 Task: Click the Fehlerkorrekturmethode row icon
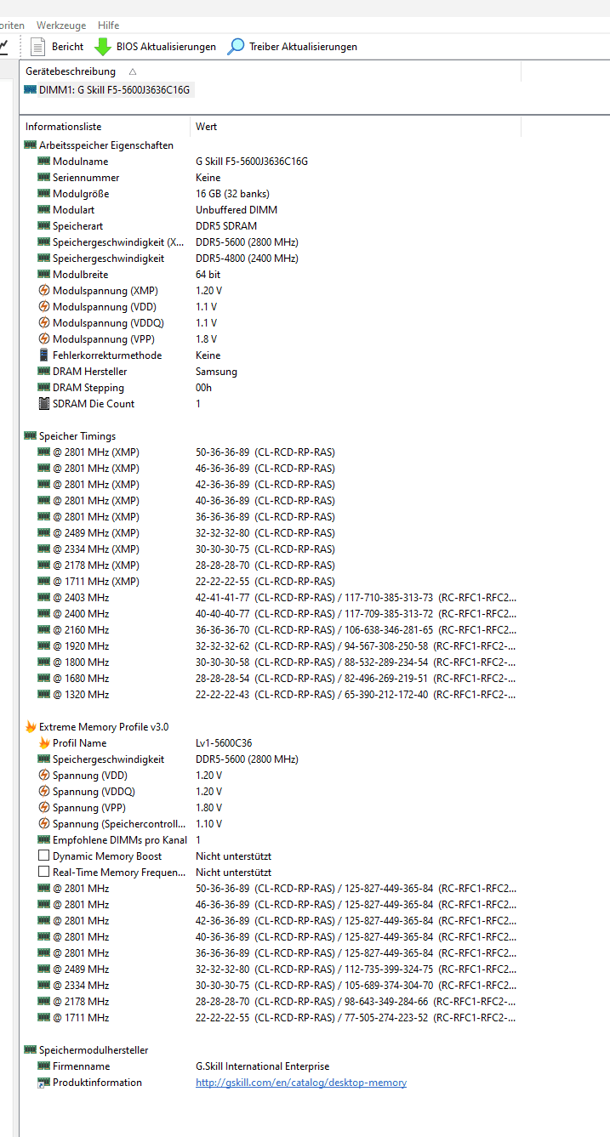coord(44,355)
